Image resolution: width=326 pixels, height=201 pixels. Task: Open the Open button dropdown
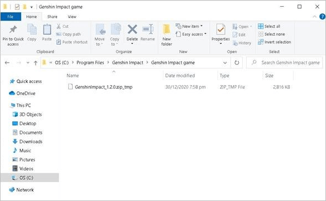250,27
